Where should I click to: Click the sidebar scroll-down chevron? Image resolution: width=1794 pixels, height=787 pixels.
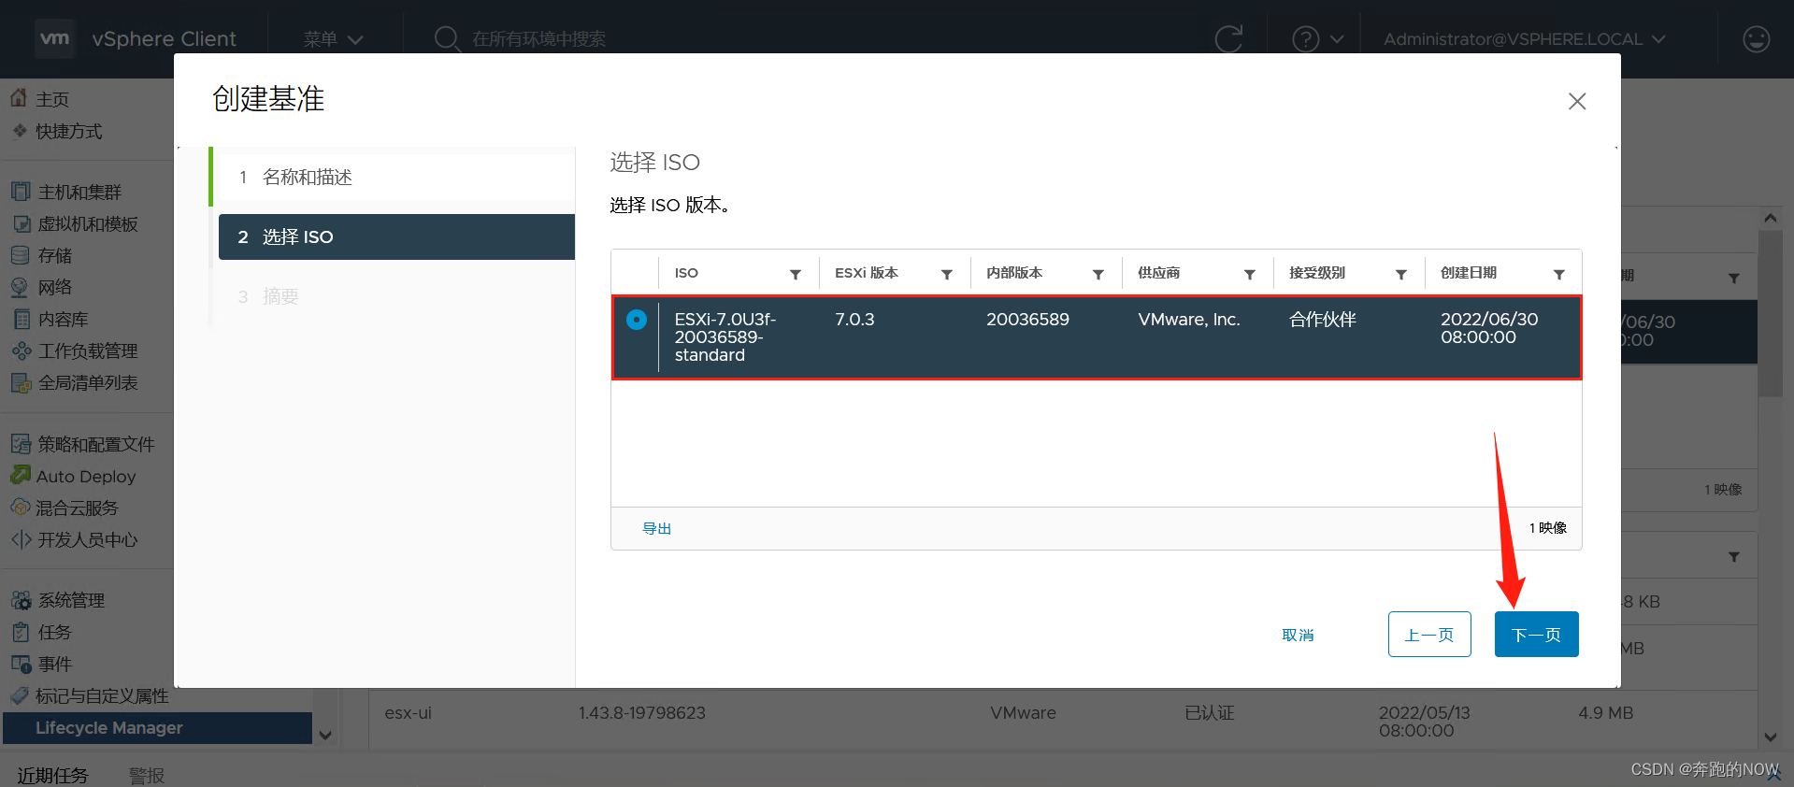click(325, 736)
